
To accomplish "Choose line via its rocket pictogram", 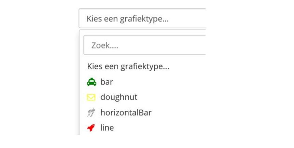I will (91, 128).
